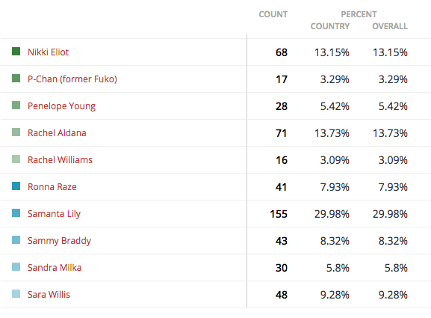Click the Ronna Raze link
Image resolution: width=431 pixels, height=318 pixels.
(52, 186)
